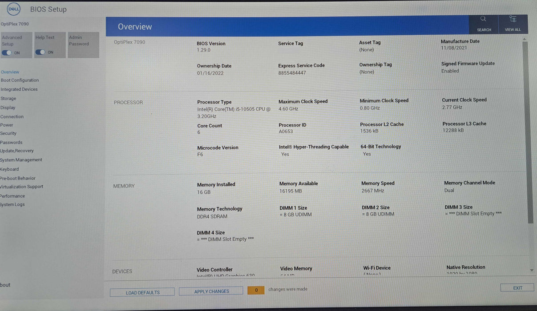Select the BIOS Version value 1.29.0

pos(204,50)
